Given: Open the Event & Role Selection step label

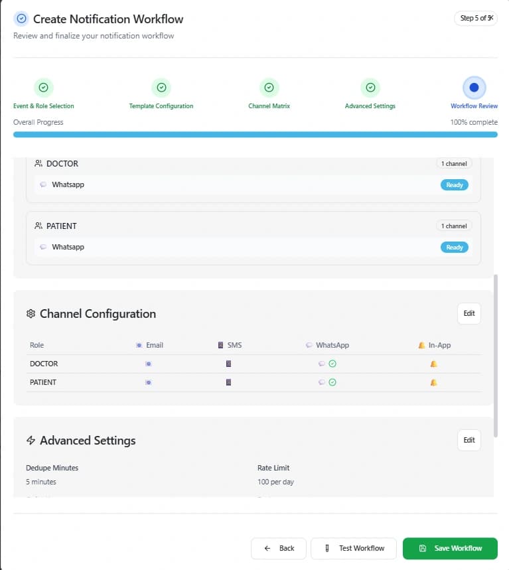Looking at the screenshot, I should coord(44,106).
